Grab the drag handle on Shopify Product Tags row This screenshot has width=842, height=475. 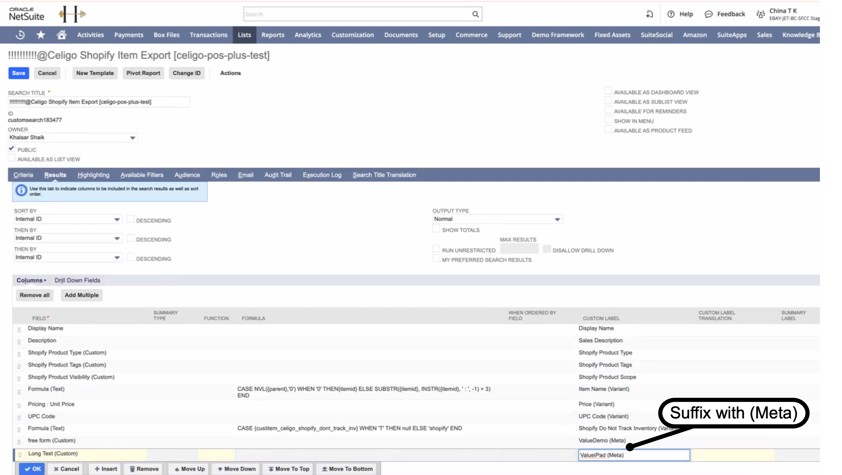pyautogui.click(x=19, y=366)
